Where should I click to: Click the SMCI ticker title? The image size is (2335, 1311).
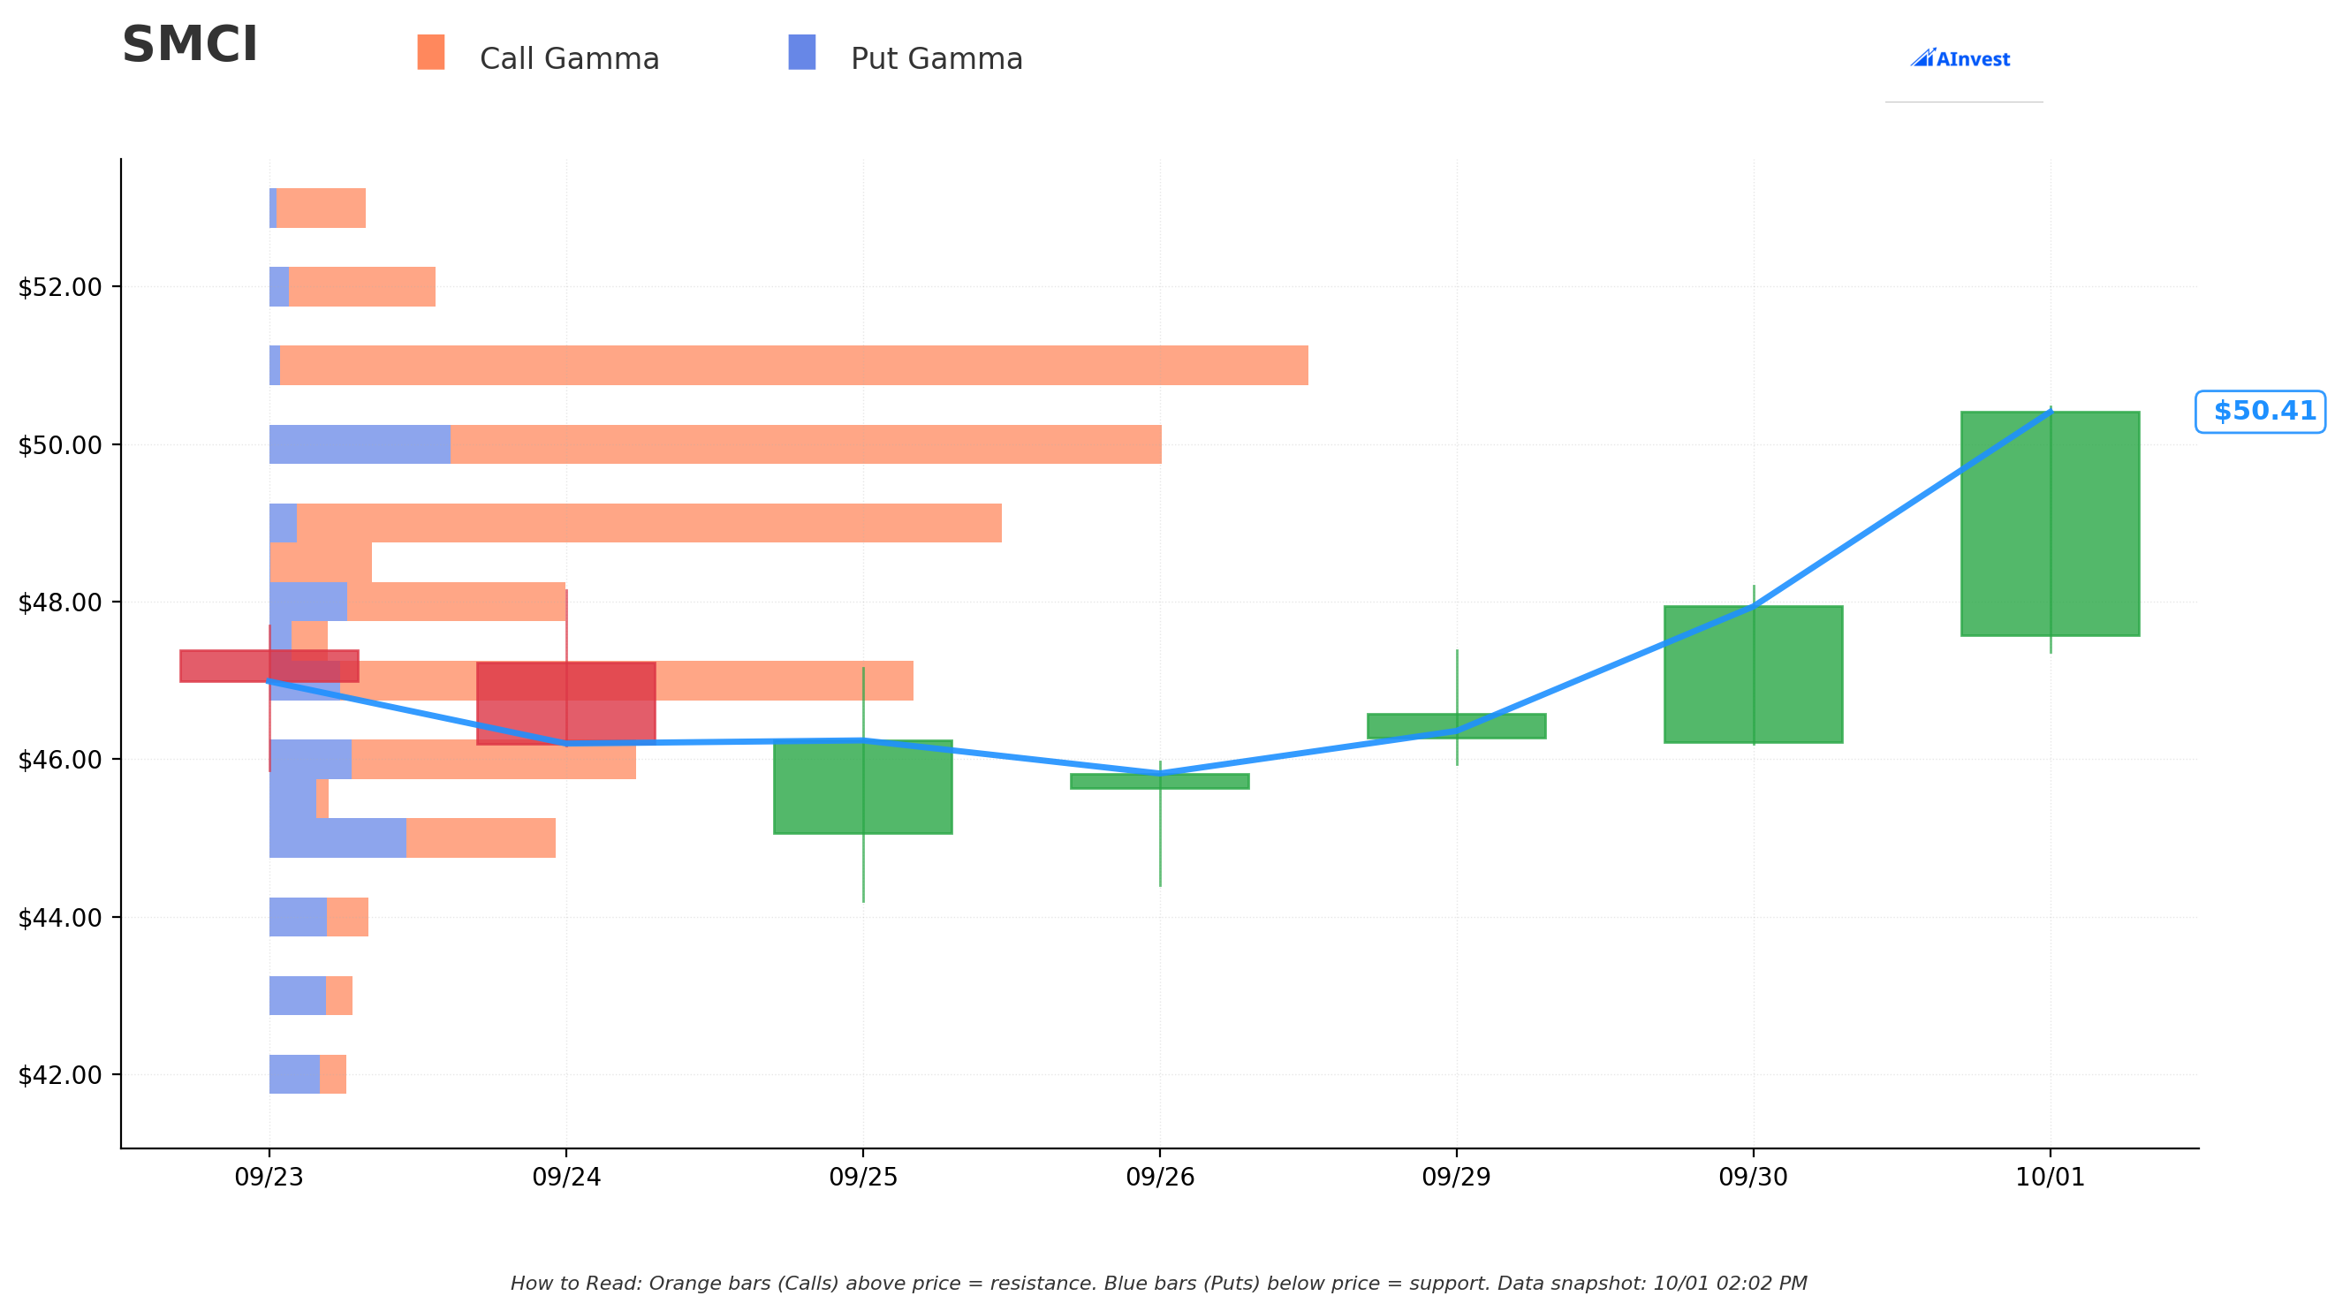pyautogui.click(x=190, y=44)
